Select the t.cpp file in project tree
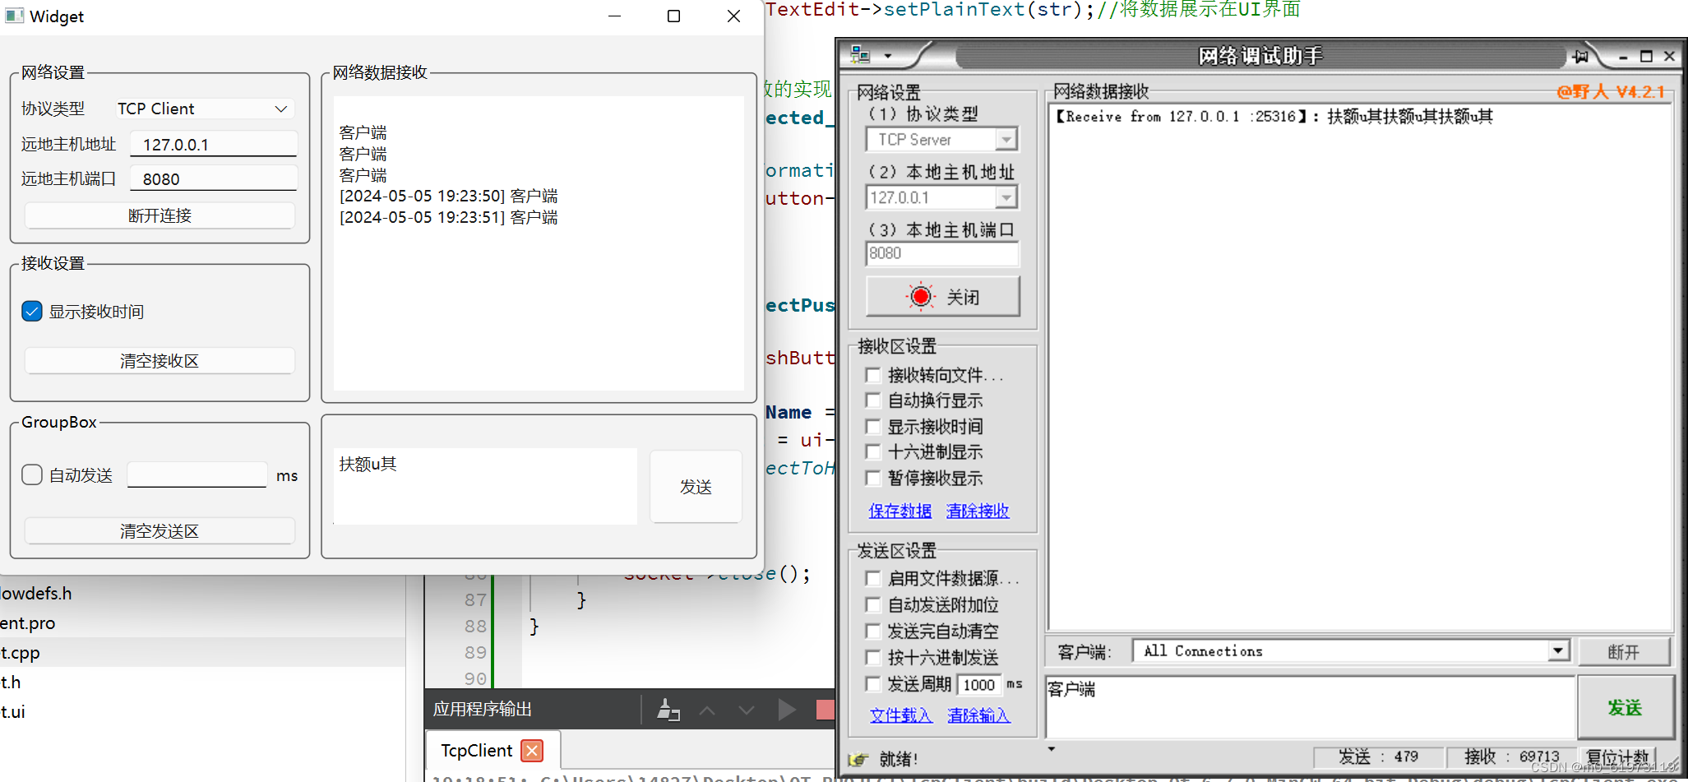The image size is (1688, 782). (202, 652)
